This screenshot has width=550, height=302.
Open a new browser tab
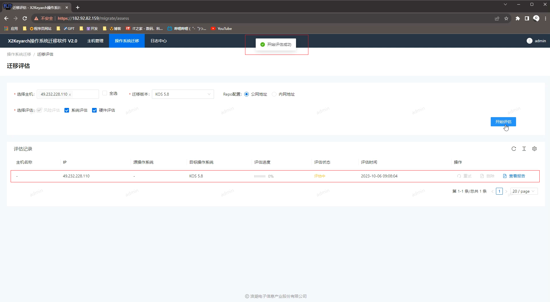[78, 7]
